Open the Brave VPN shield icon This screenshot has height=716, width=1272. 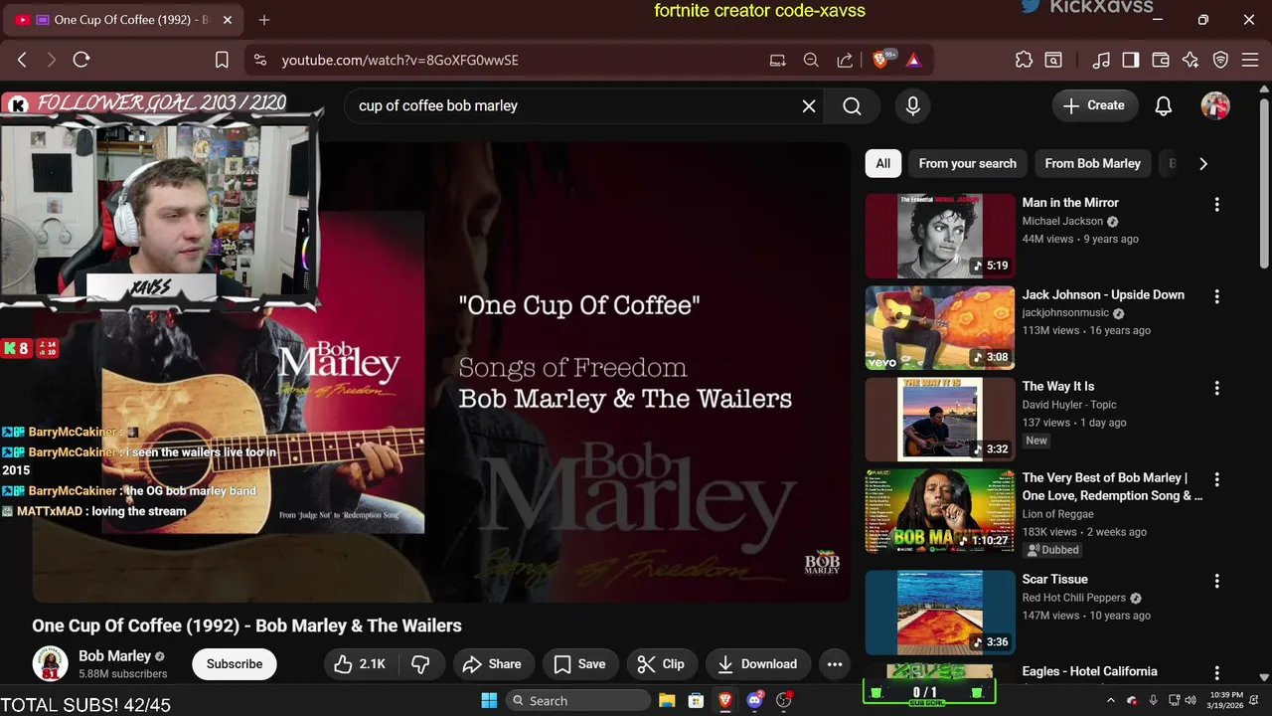[1221, 60]
